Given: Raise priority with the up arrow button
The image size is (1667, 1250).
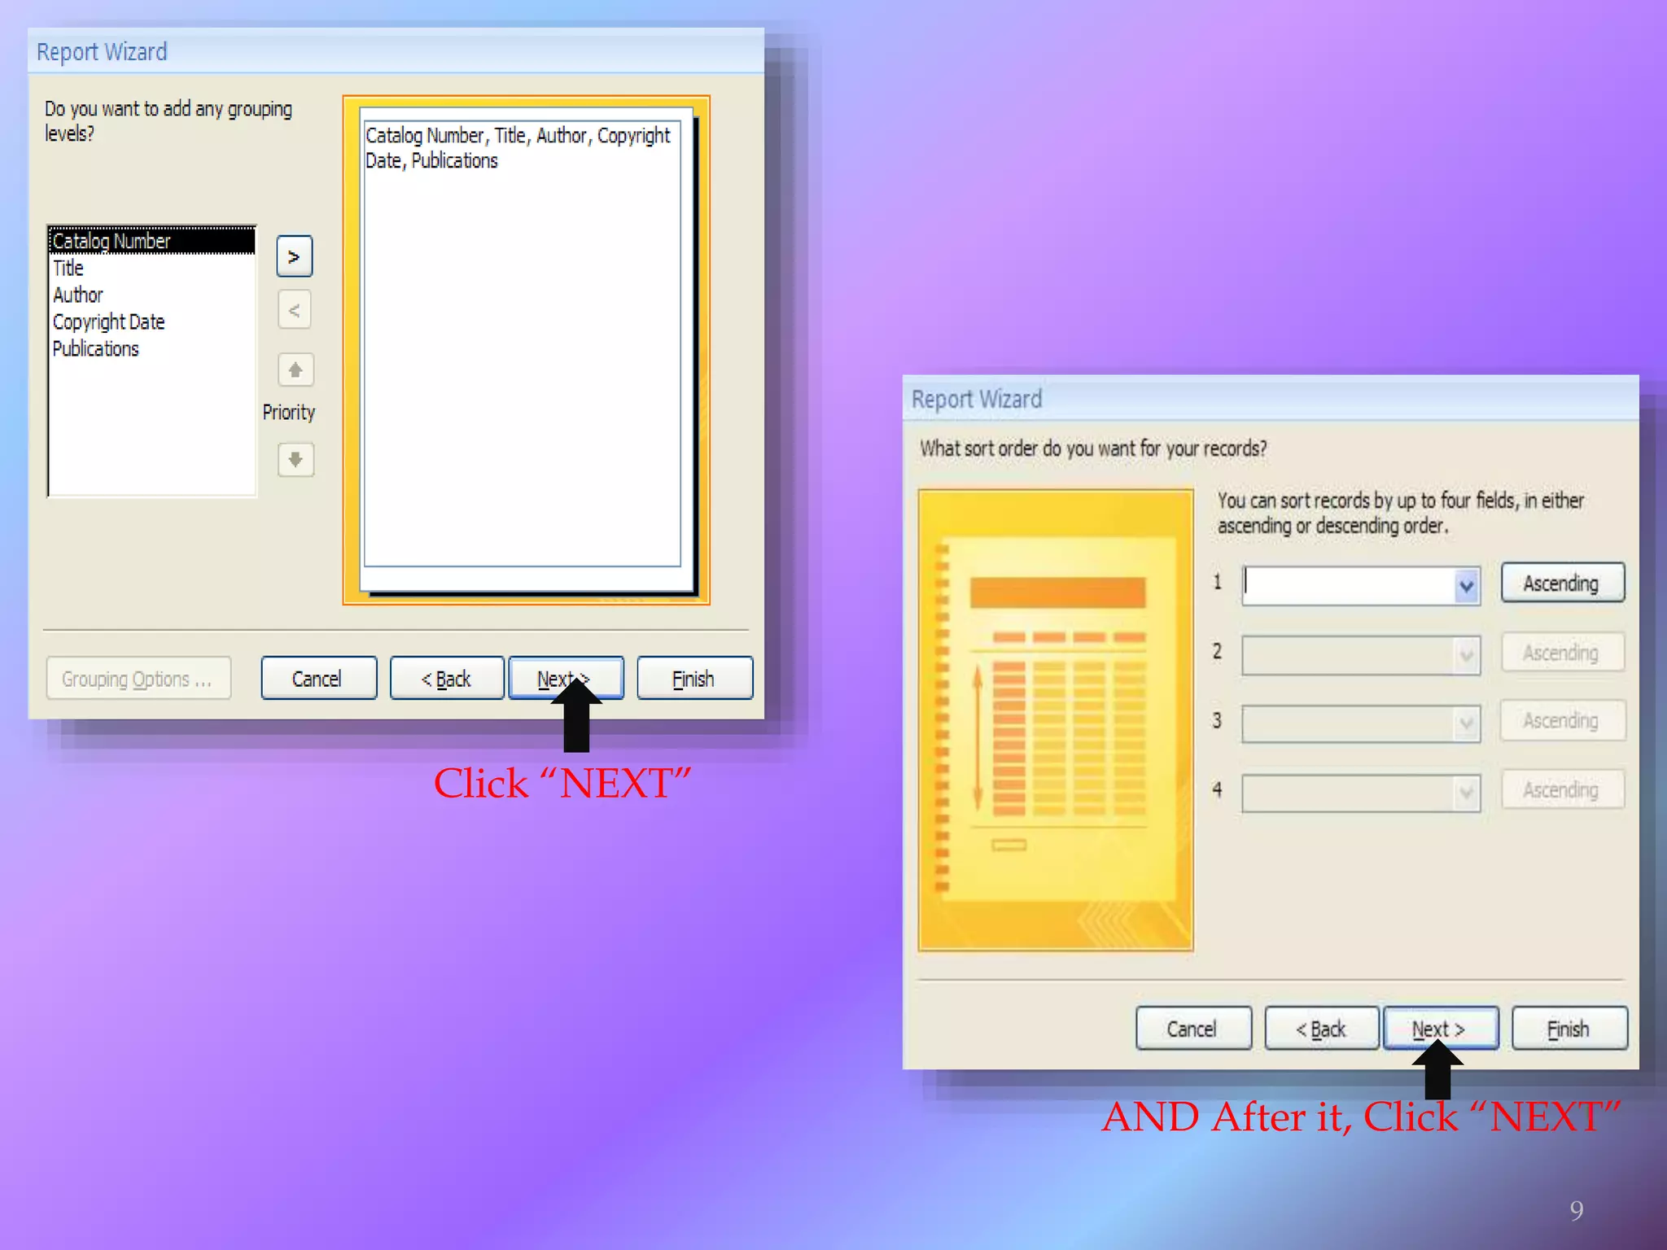Looking at the screenshot, I should click(295, 370).
